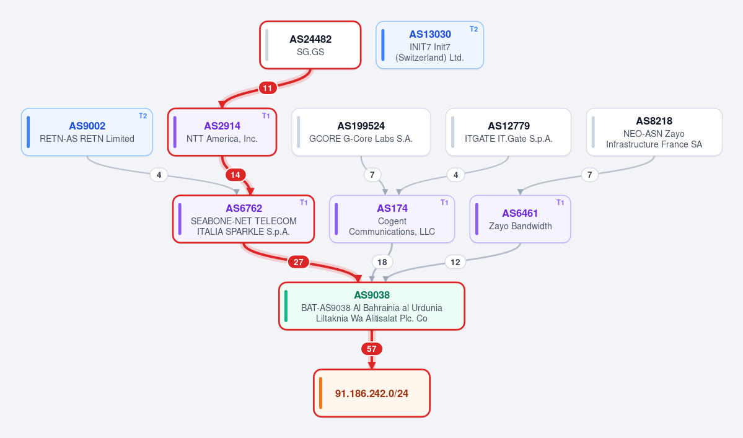Click the AS9002 RETN Limited node
This screenshot has height=438, width=743.
point(87,132)
